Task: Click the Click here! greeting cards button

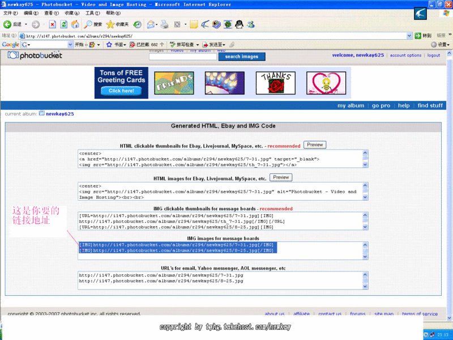Action: coord(121,91)
